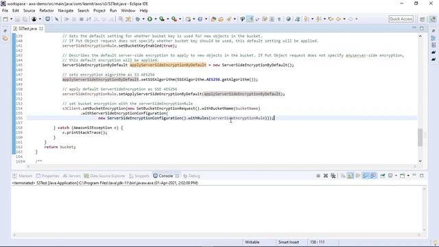Image resolution: width=439 pixels, height=247 pixels.
Task: Click the Run External Tools icon
Action: click(x=174, y=19)
